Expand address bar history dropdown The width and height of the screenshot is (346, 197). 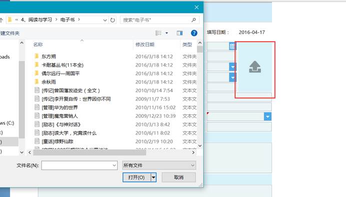[x=105, y=20]
